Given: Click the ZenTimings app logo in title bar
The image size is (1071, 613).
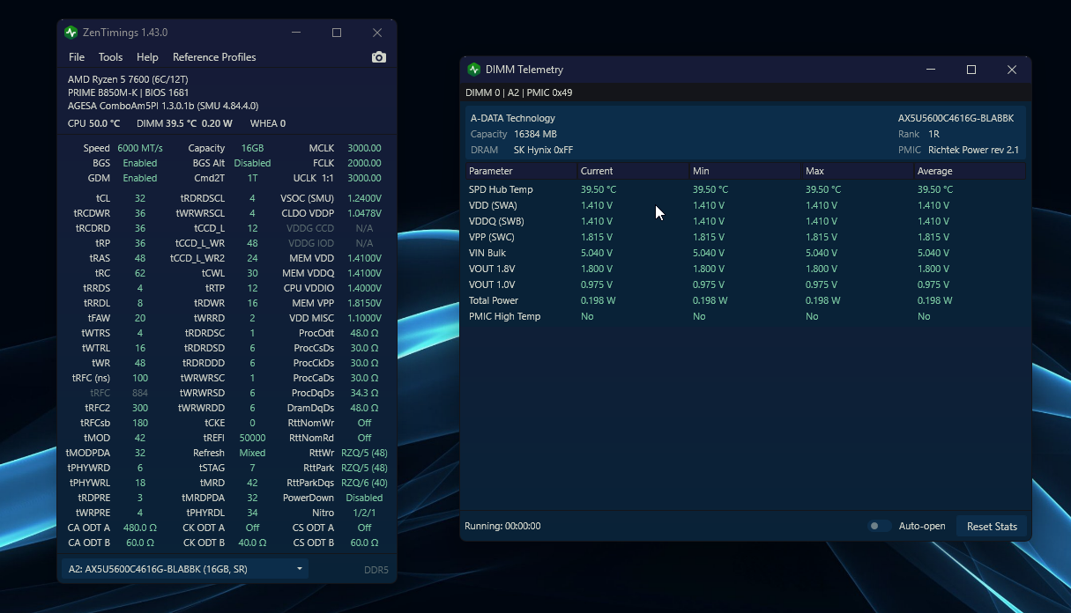Looking at the screenshot, I should pos(71,33).
